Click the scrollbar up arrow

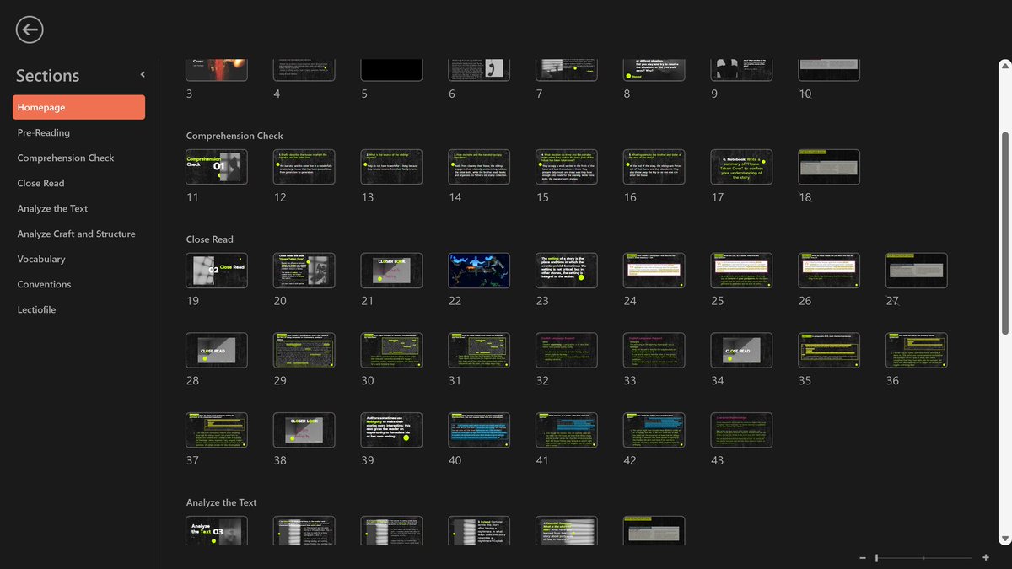point(1004,66)
